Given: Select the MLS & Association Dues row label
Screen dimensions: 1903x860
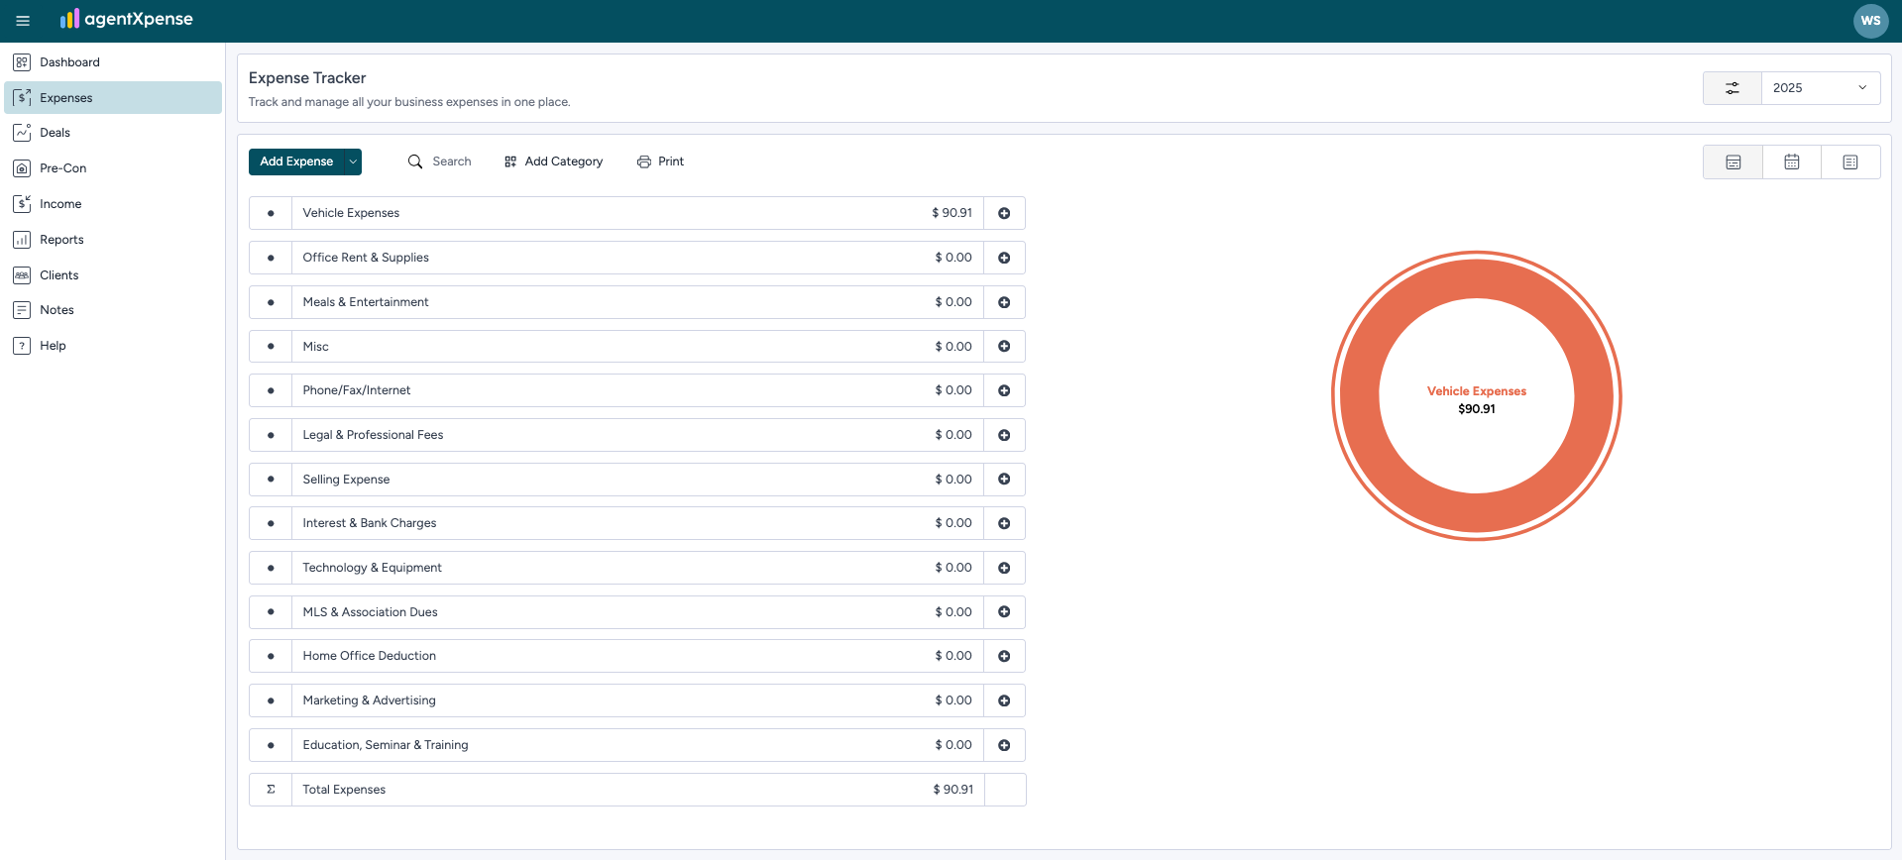Looking at the screenshot, I should pyautogui.click(x=370, y=612).
